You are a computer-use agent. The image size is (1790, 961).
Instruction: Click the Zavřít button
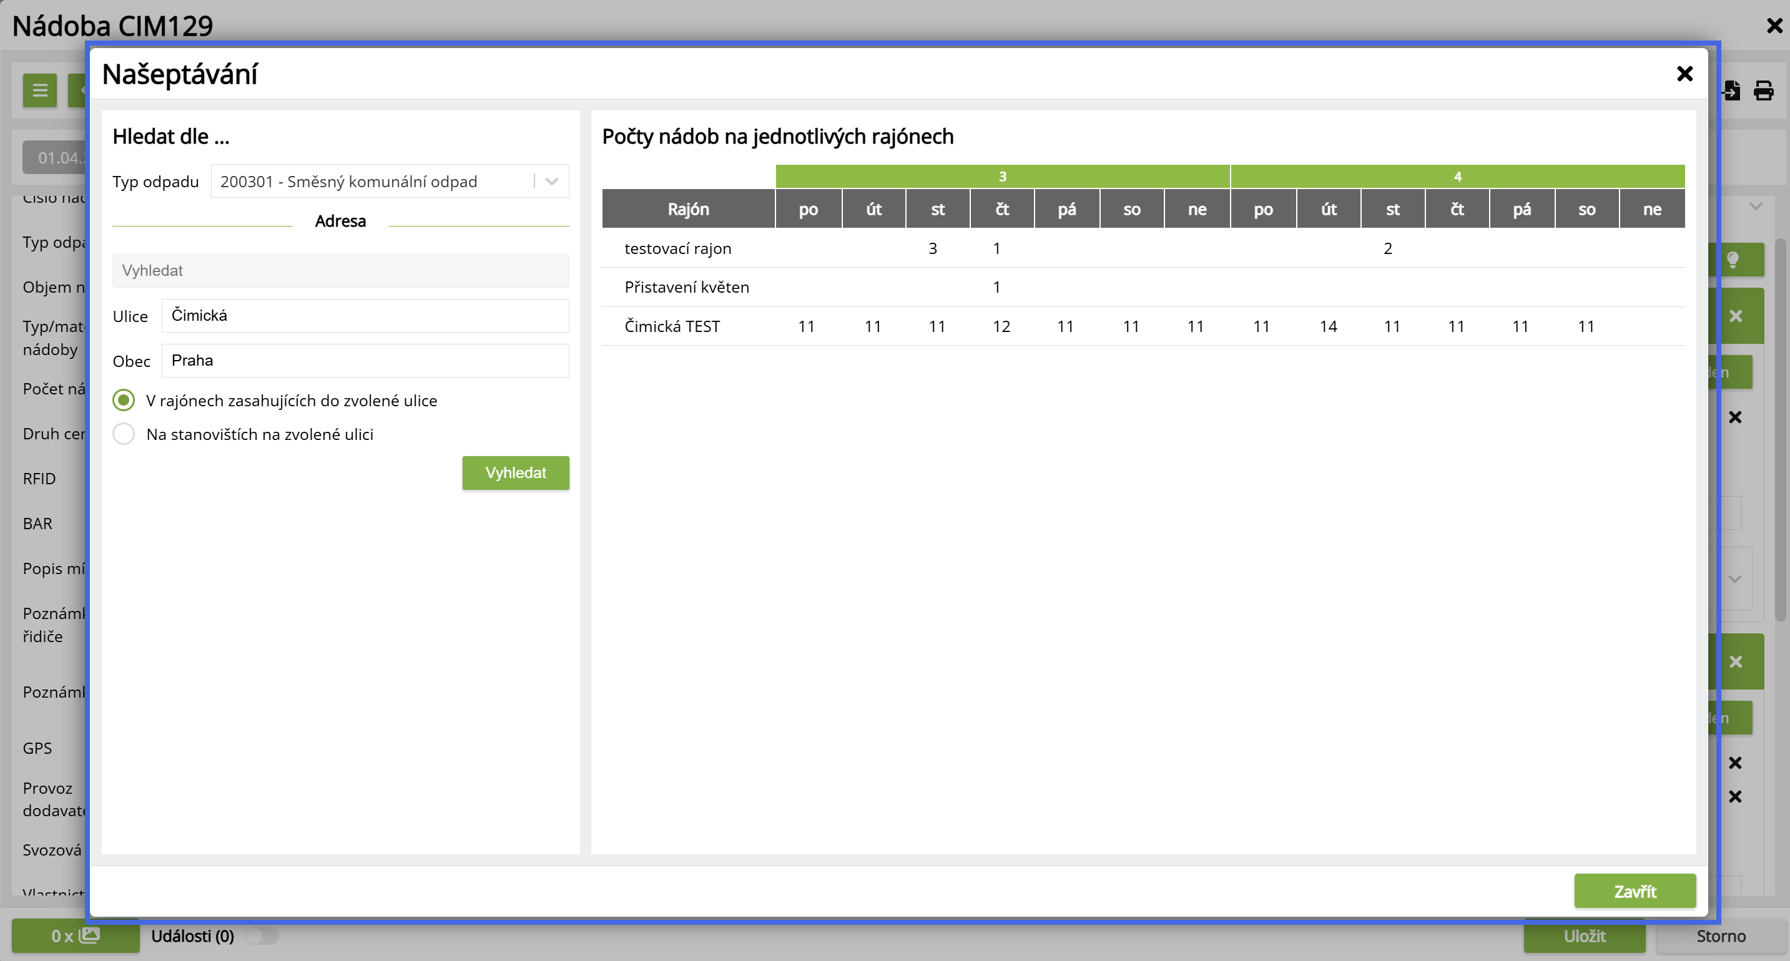(1635, 891)
